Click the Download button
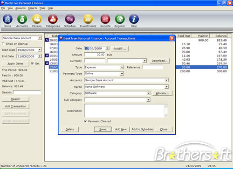233x169 pixels. (x=159, y=61)
